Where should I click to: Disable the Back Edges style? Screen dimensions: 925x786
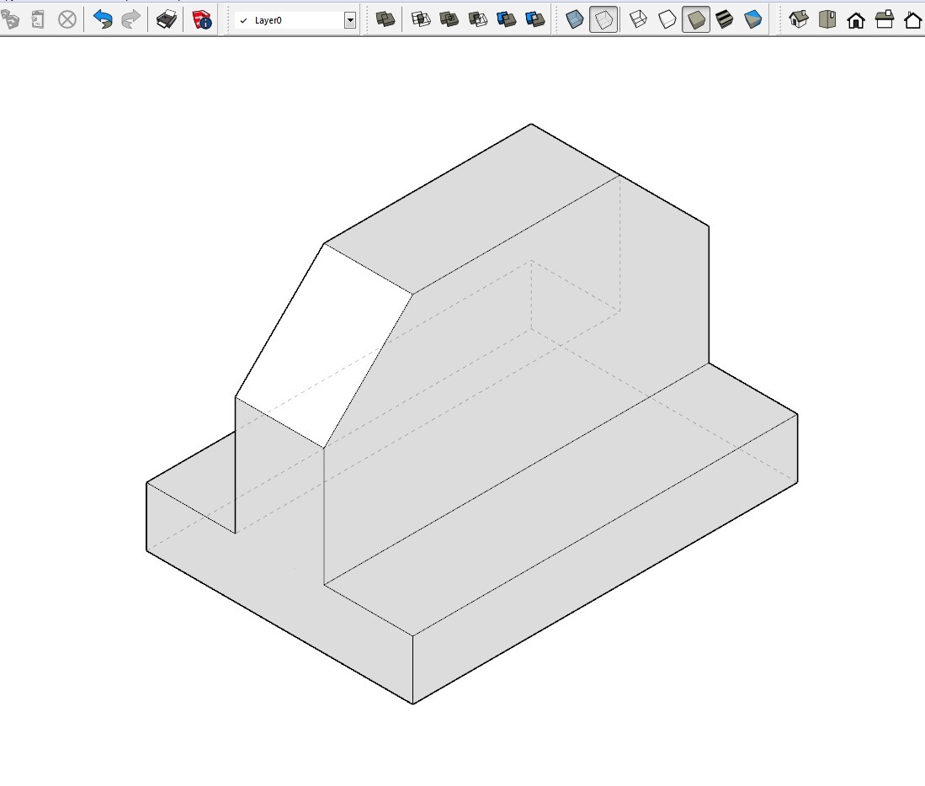603,19
